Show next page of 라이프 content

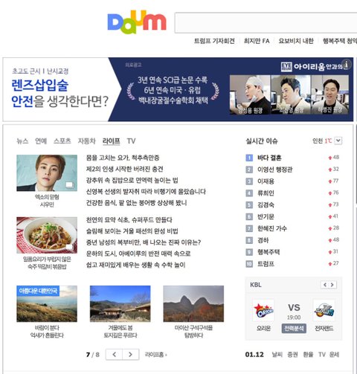tap(130, 355)
